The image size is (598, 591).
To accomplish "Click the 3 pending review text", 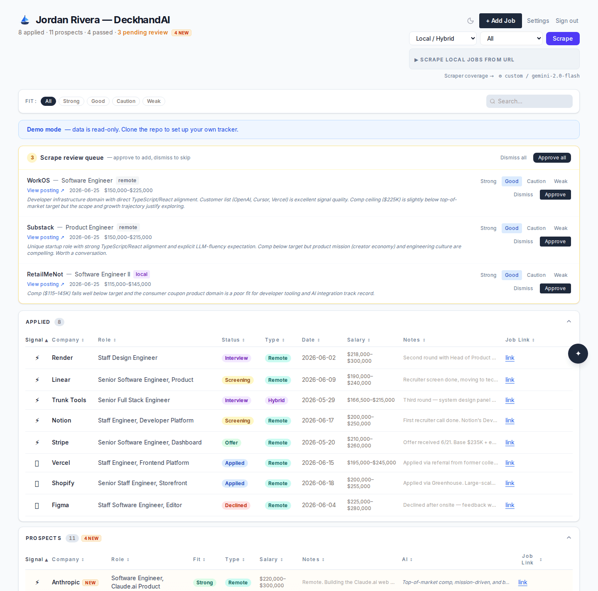I will click(x=143, y=32).
